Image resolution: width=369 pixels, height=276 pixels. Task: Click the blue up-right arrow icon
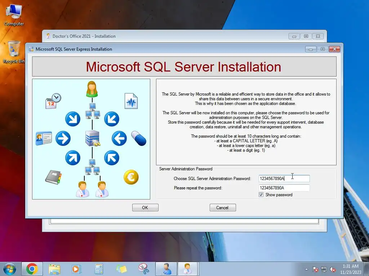coord(73,158)
